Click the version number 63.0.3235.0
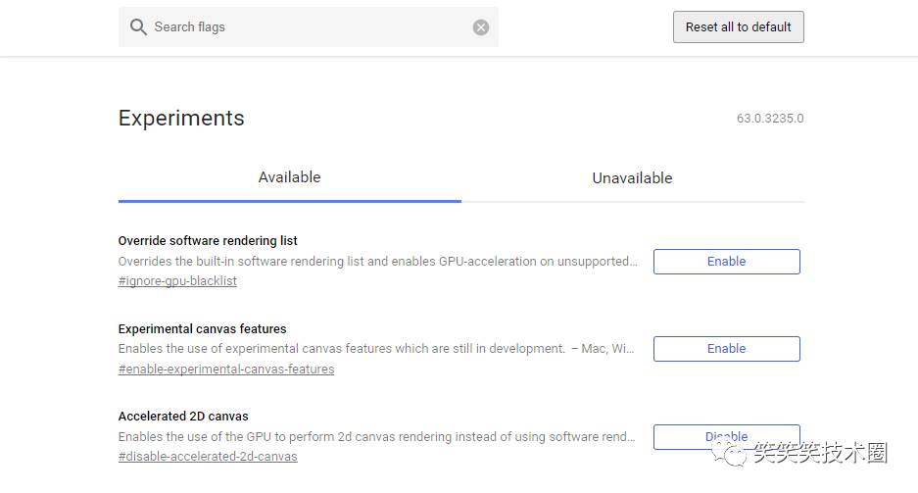Screen dimensions: 918x493 [770, 119]
